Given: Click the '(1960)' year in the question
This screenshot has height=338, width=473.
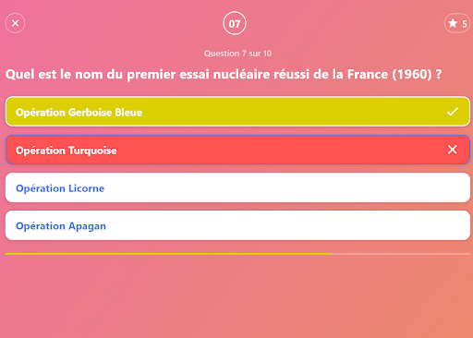Looking at the screenshot, I should pyautogui.click(x=412, y=74).
